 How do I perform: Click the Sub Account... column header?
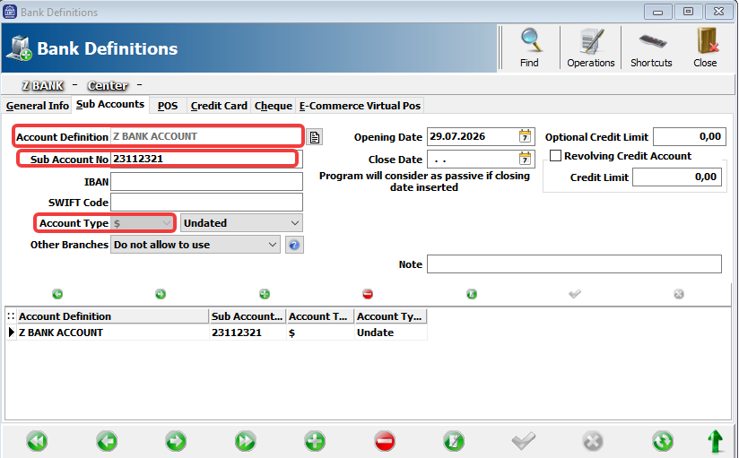pyautogui.click(x=248, y=316)
